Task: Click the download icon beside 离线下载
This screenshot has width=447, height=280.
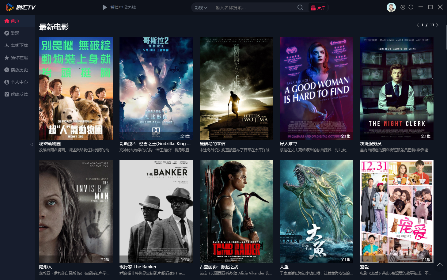Action: tap(7, 45)
